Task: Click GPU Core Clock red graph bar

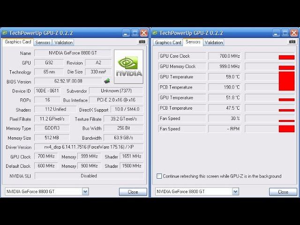Action: (286, 57)
